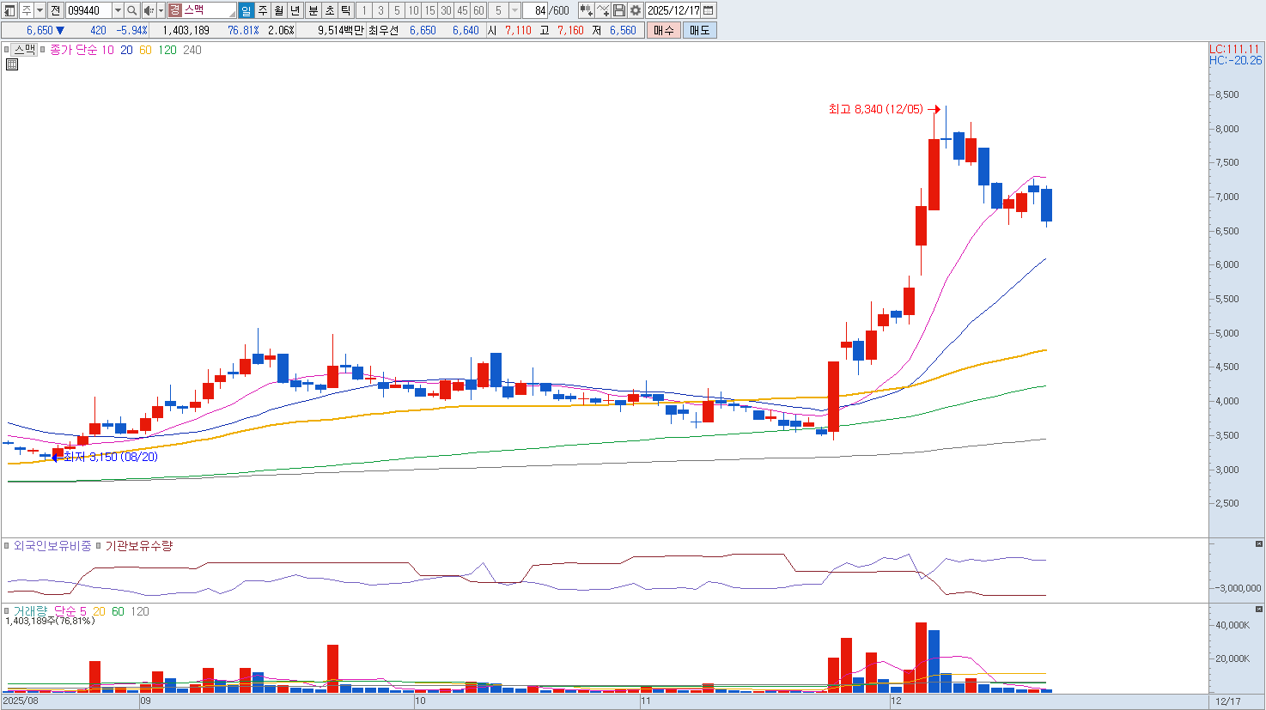Image resolution: width=1266 pixels, height=710 pixels.
Task: Click the line drawing tool icon
Action: click(x=603, y=10)
